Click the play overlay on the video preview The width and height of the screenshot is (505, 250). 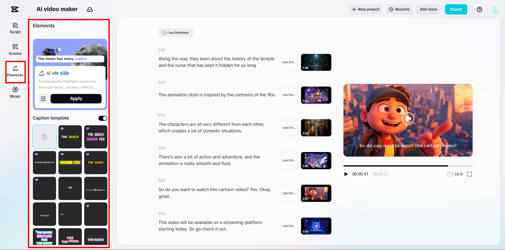coord(408,119)
